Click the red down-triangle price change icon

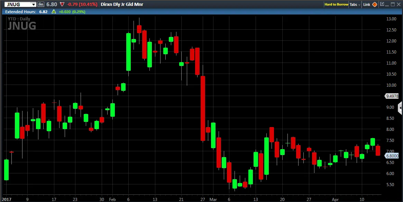point(62,4)
